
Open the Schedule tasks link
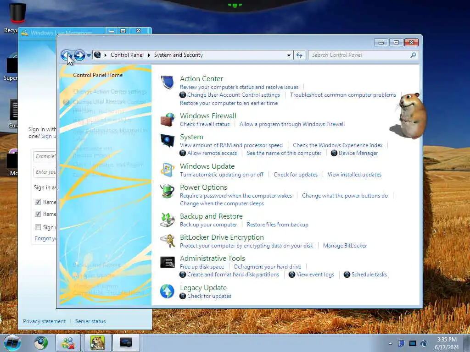369,275
